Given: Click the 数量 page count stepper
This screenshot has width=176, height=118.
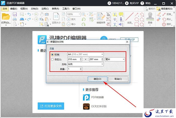Looking at the screenshot, I should pos(81,69).
